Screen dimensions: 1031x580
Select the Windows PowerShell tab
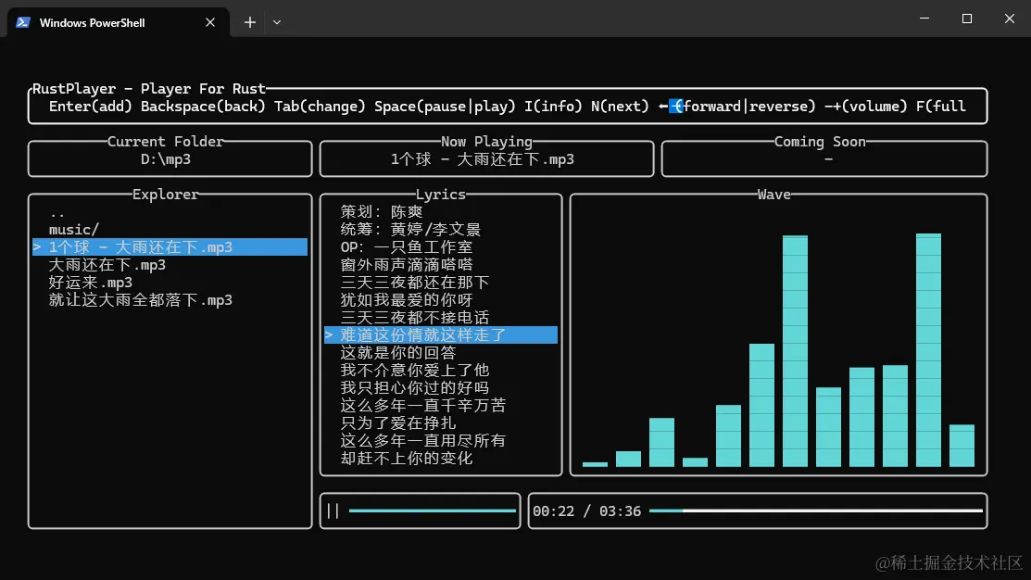tap(119, 22)
